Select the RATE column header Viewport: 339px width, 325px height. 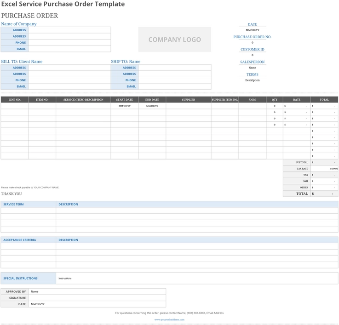[x=297, y=100]
